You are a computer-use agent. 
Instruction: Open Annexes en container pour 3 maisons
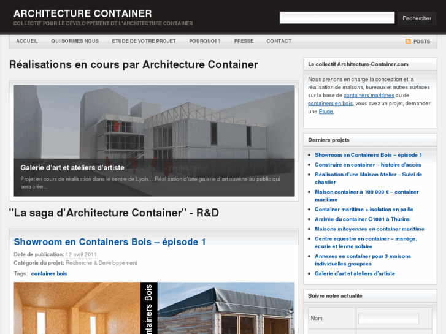[363, 260]
